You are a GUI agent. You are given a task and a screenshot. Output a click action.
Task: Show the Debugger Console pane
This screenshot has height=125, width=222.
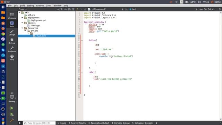143,123
